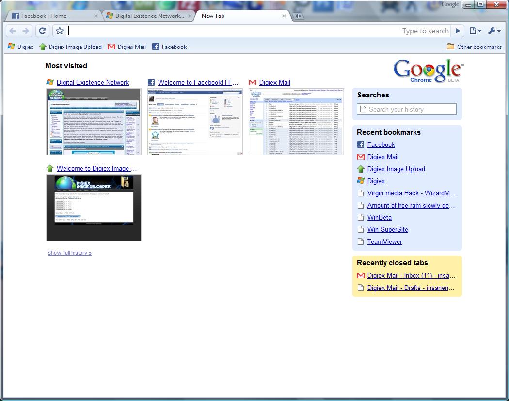Viewport: 509px width, 401px height.
Task: Open the page control menu icon
Action: 475,31
